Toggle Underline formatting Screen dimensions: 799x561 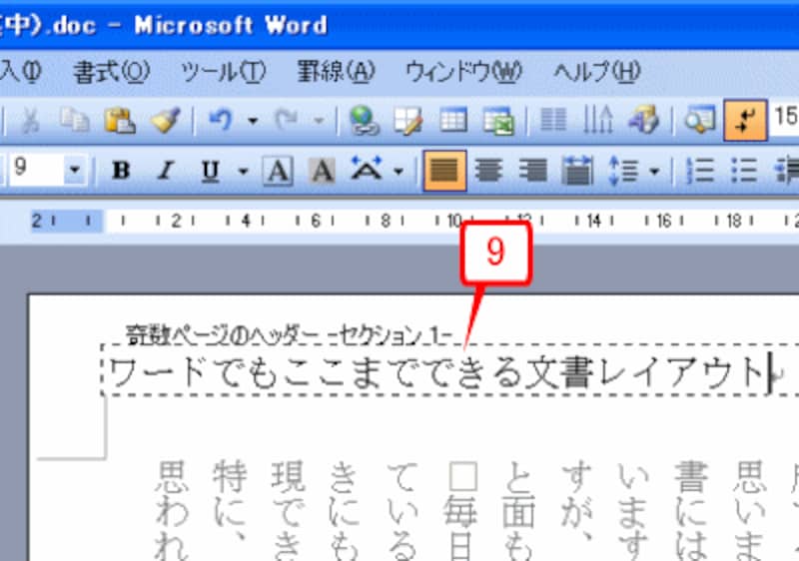click(211, 170)
